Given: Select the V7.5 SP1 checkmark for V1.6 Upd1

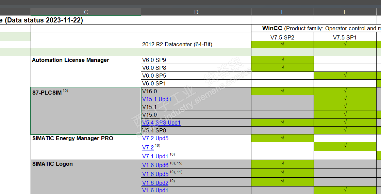Looking at the screenshot, I should [345, 190].
